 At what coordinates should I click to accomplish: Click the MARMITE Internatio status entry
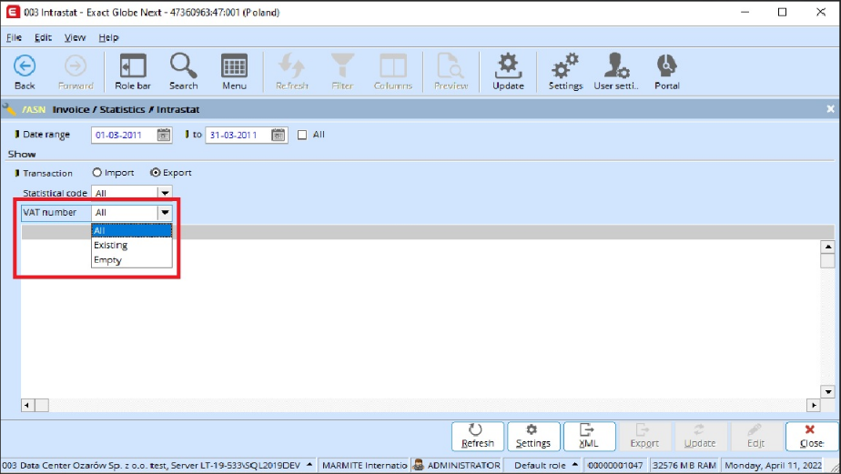pos(364,465)
